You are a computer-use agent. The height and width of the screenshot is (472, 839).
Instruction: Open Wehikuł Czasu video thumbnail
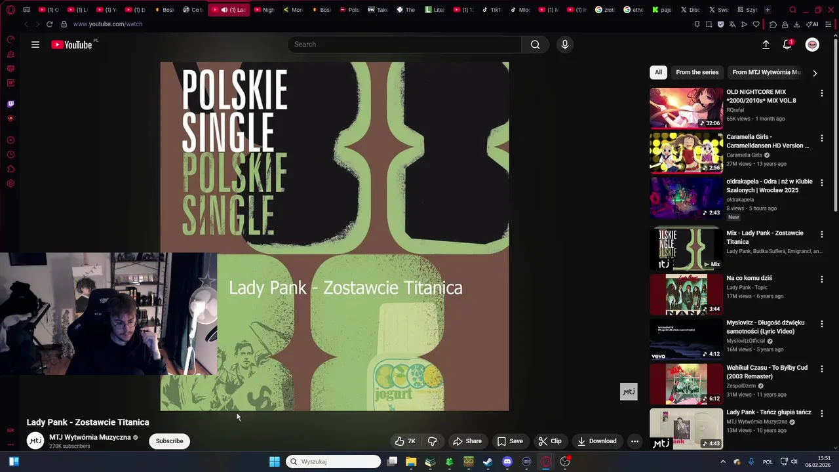click(686, 383)
